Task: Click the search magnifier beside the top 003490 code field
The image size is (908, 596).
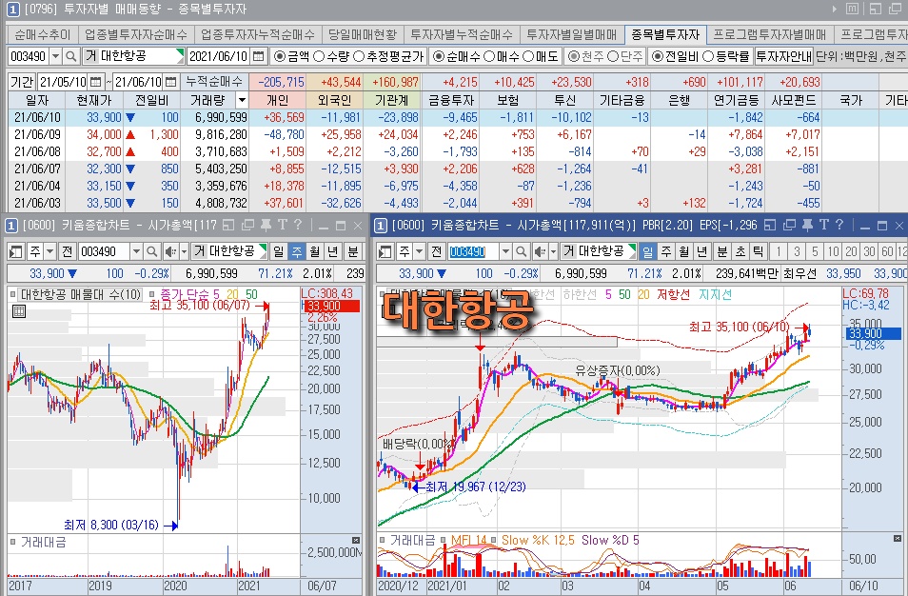Action: 70,56
